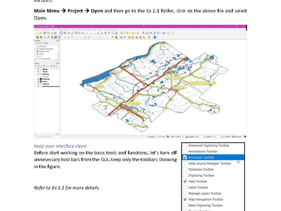Uncheck the Attributes Toolbar entry
The image size is (281, 211).
tap(185, 157)
